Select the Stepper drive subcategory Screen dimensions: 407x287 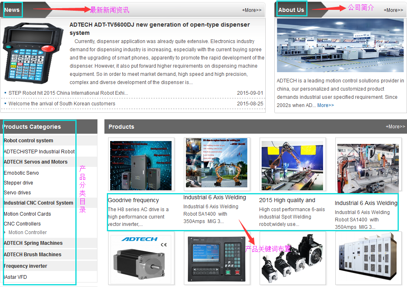point(18,183)
